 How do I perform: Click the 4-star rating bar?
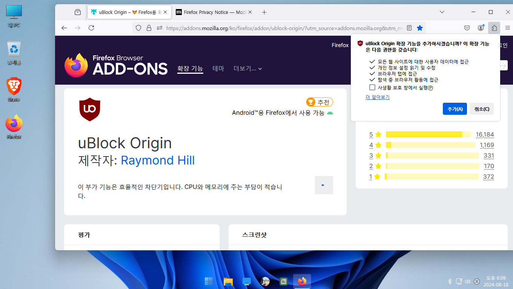[430, 145]
